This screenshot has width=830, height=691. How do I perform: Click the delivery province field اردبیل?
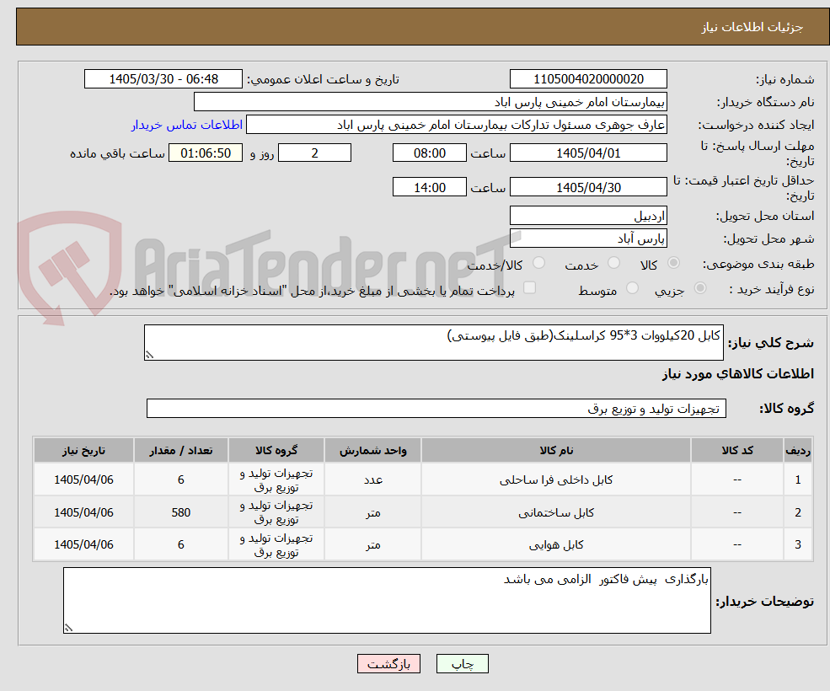tap(588, 216)
